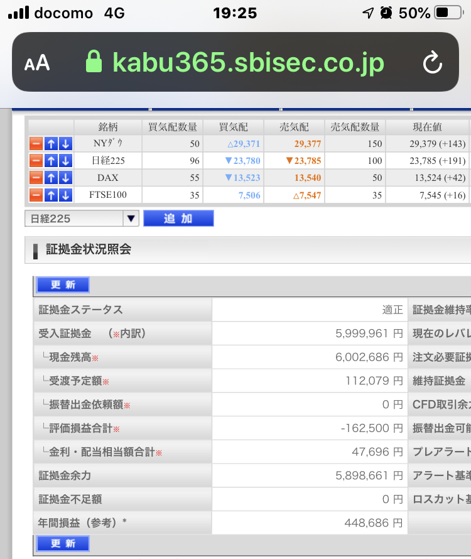Move NYダウ row up

coord(51,144)
